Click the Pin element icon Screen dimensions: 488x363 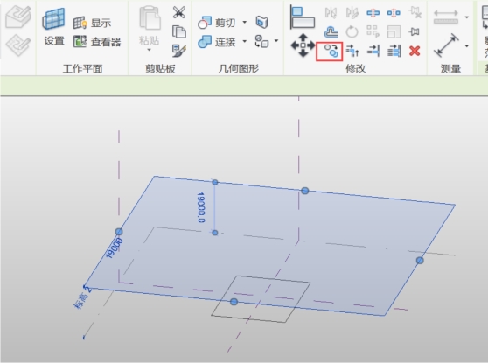415,31
